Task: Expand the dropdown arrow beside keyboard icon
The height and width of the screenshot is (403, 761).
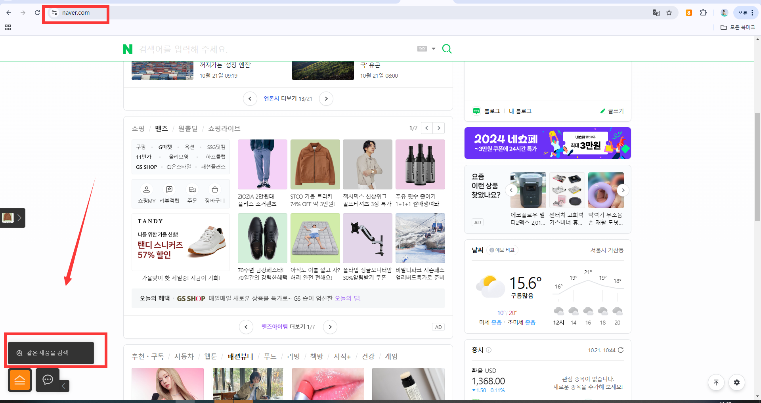Action: pyautogui.click(x=434, y=49)
